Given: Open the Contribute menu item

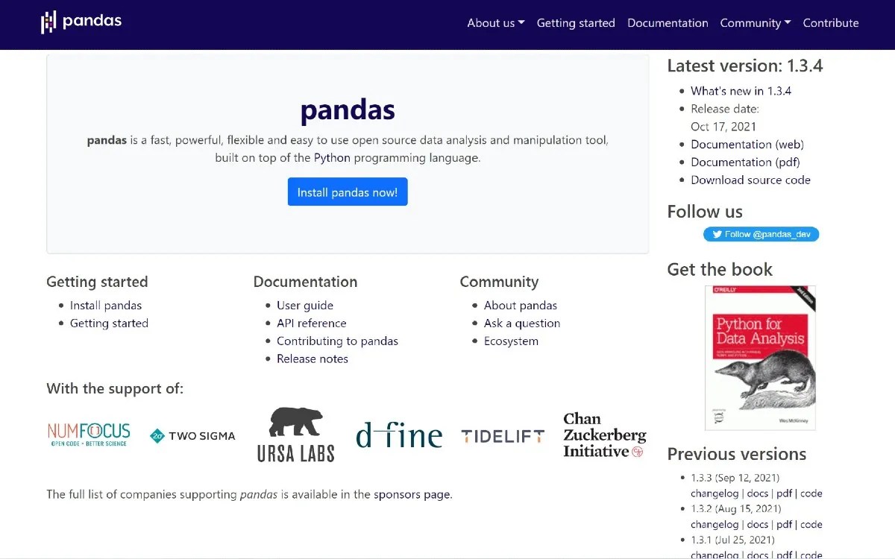Looking at the screenshot, I should (x=831, y=22).
